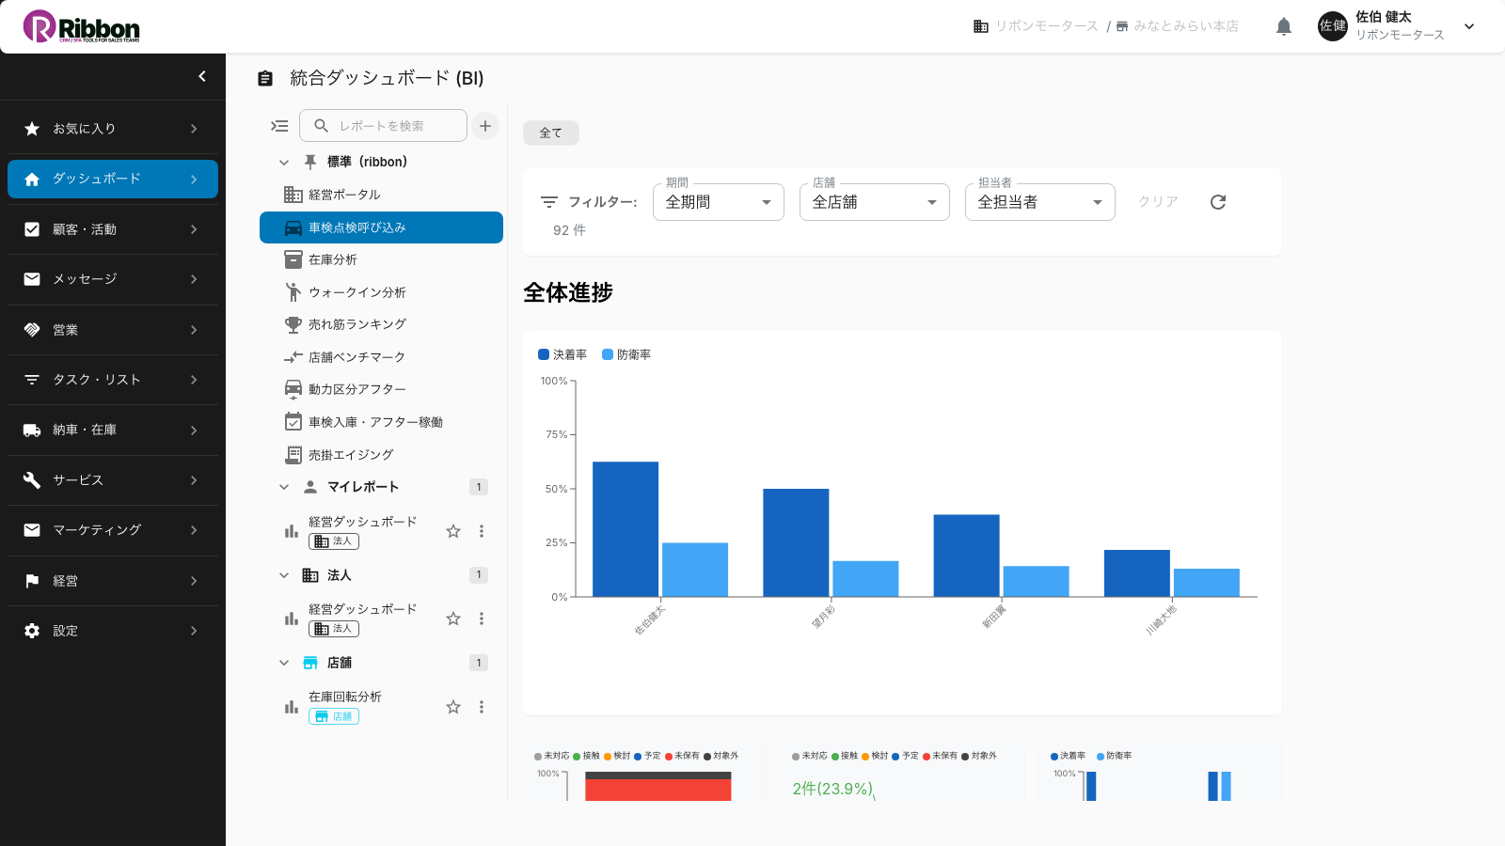Open the 経営ポータル report
Image resolution: width=1505 pixels, height=846 pixels.
(x=381, y=195)
